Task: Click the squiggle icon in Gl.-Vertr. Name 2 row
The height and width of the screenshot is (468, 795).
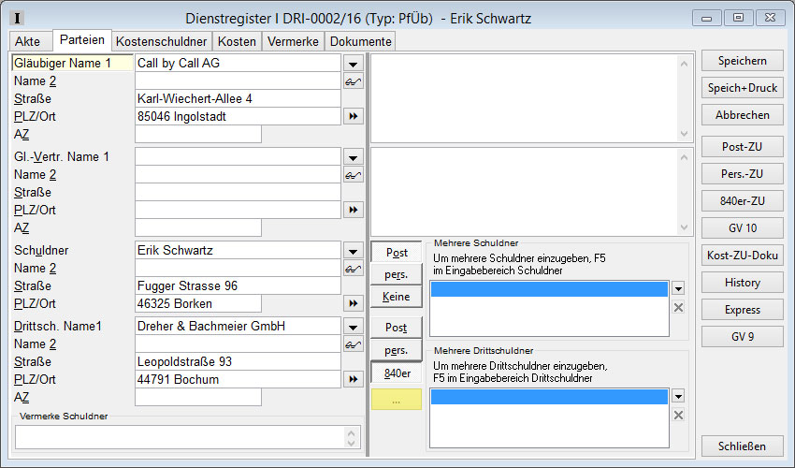Action: click(353, 175)
